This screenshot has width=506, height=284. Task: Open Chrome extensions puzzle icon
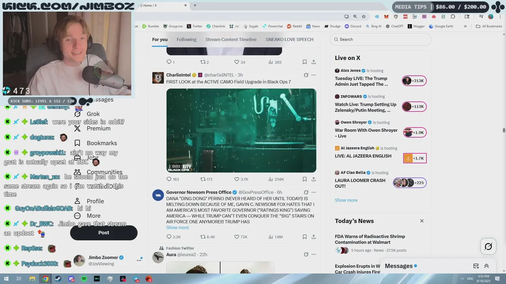[453, 17]
